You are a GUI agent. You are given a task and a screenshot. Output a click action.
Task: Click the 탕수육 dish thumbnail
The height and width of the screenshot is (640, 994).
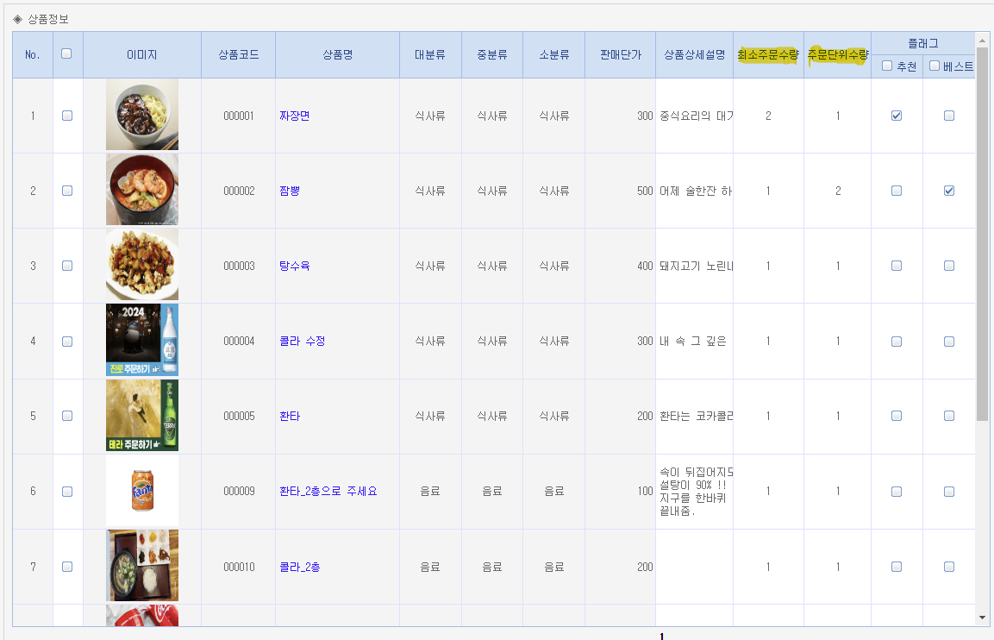(142, 266)
